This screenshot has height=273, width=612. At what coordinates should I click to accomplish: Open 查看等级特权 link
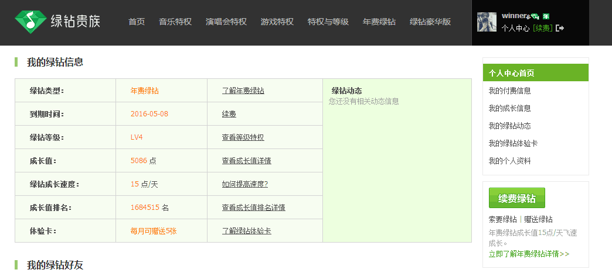(x=243, y=137)
